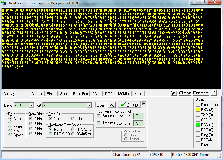Click the RealTerm application icon in title bar
223x160 pixels.
click(x=4, y=3)
